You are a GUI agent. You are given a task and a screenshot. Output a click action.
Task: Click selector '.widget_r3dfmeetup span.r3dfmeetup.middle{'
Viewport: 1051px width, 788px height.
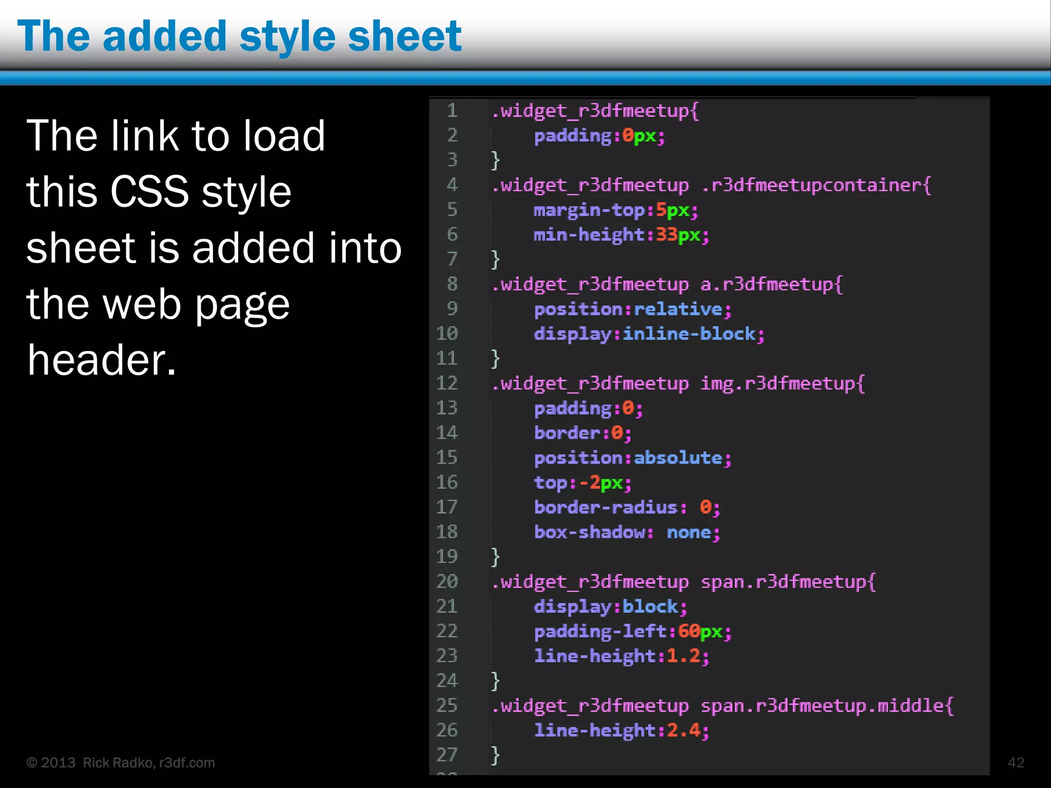click(723, 706)
